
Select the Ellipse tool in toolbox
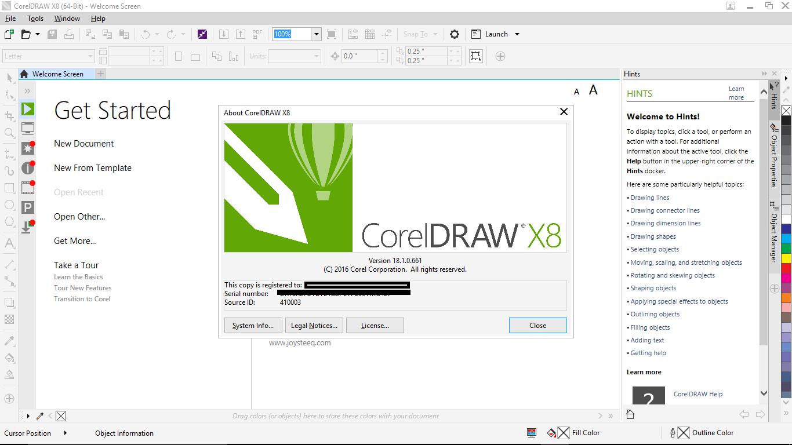click(x=9, y=205)
